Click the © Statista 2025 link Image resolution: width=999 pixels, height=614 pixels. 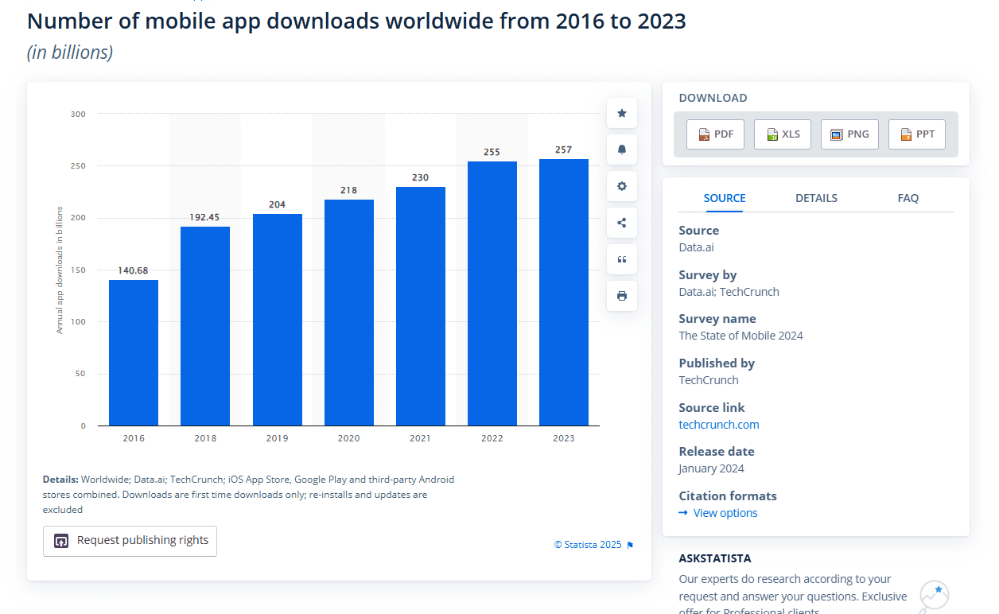[x=588, y=545]
